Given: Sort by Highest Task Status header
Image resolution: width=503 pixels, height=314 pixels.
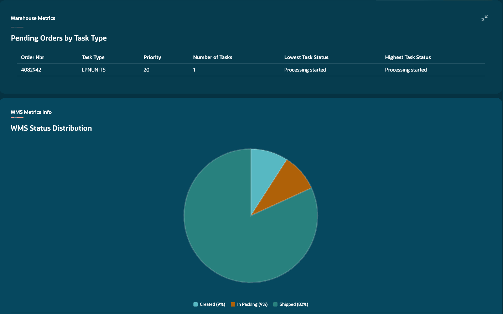Looking at the screenshot, I should (x=408, y=57).
